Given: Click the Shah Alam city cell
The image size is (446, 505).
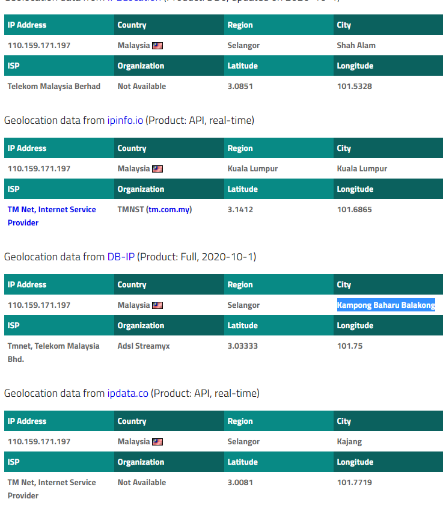Looking at the screenshot, I should (356, 46).
